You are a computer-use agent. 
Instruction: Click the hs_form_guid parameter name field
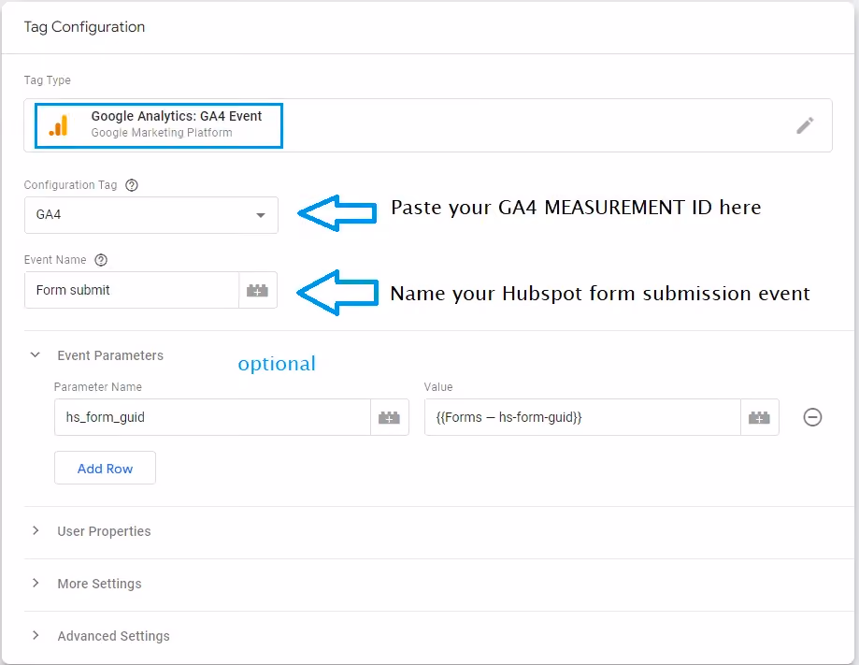click(212, 417)
